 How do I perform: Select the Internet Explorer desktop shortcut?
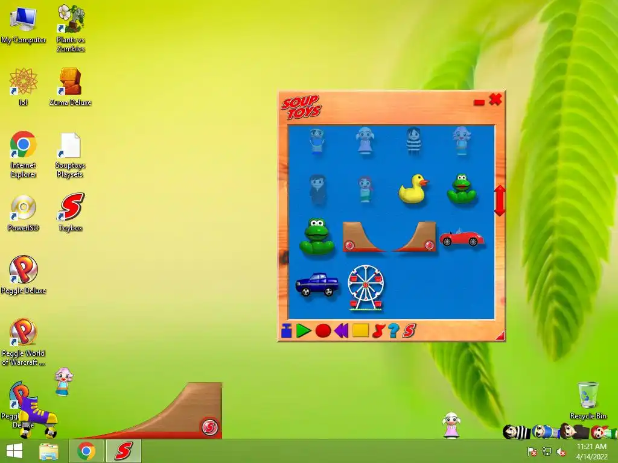pos(24,154)
